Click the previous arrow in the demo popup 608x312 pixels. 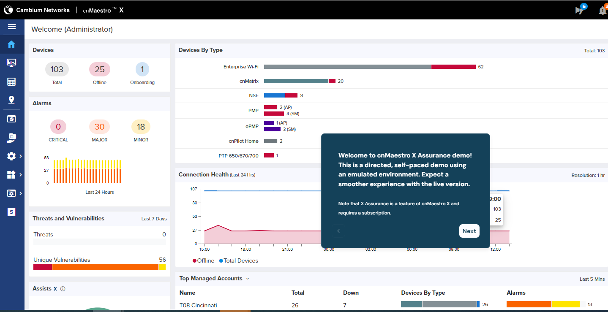pyautogui.click(x=338, y=231)
